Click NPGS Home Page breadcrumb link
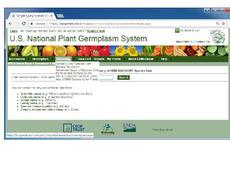The height and width of the screenshot is (173, 230). pos(20,63)
